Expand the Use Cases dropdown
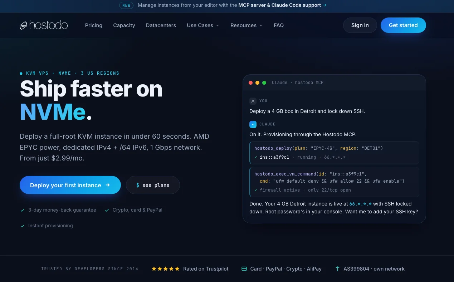This screenshot has width=454, height=282. click(x=203, y=25)
